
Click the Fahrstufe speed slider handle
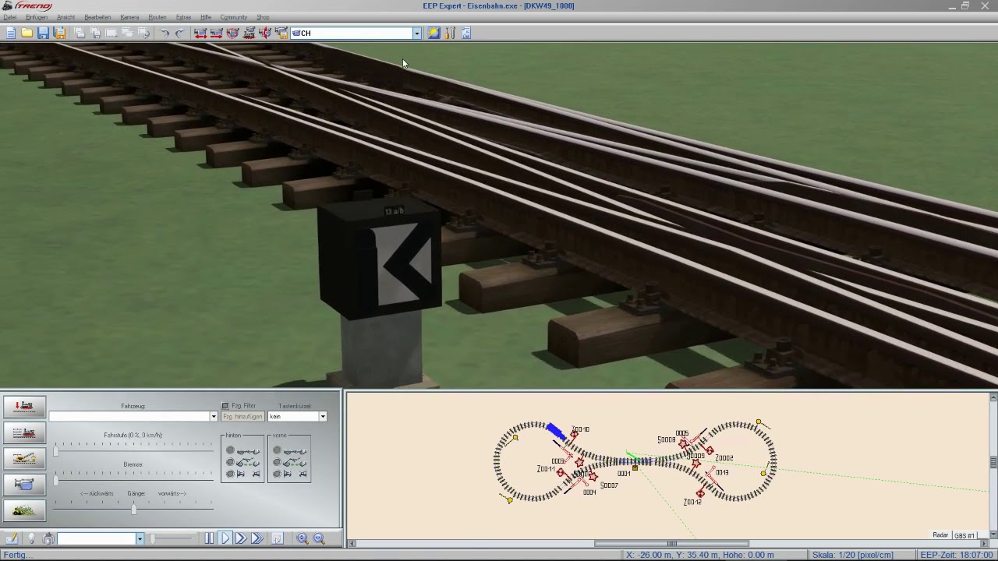55,451
